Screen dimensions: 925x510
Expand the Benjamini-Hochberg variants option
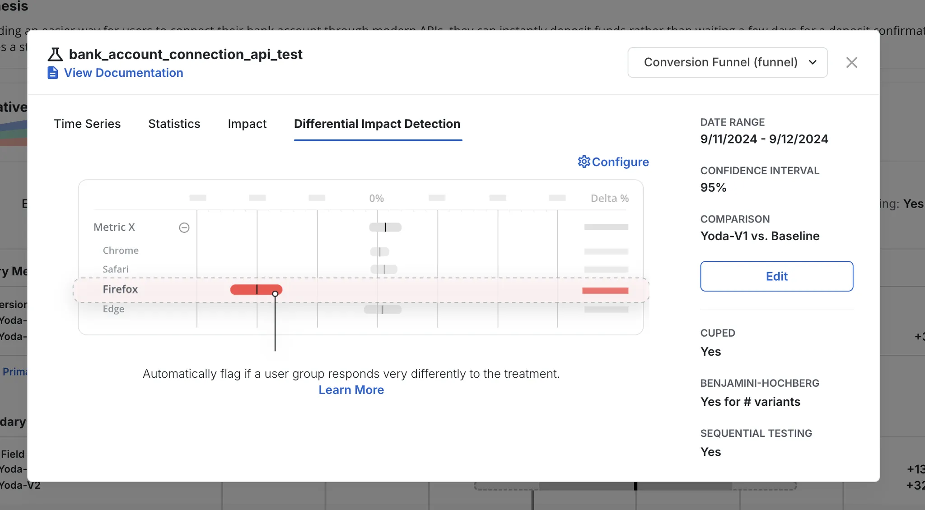(x=750, y=402)
